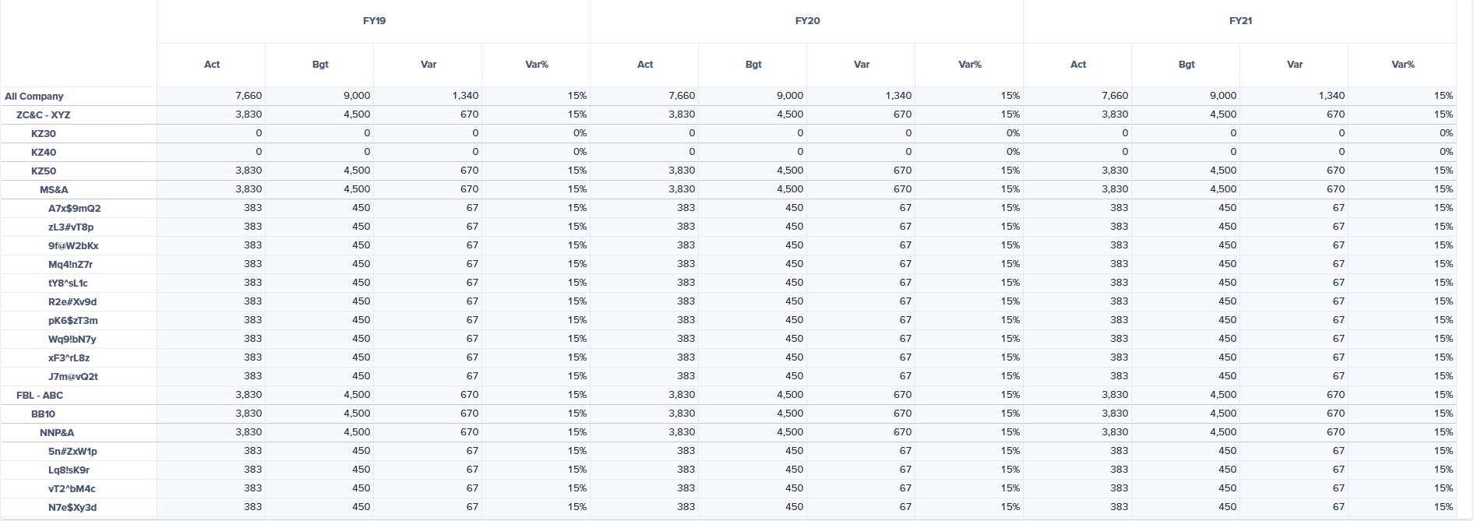
Task: Select the FY21 column group header
Action: [x=1240, y=21]
